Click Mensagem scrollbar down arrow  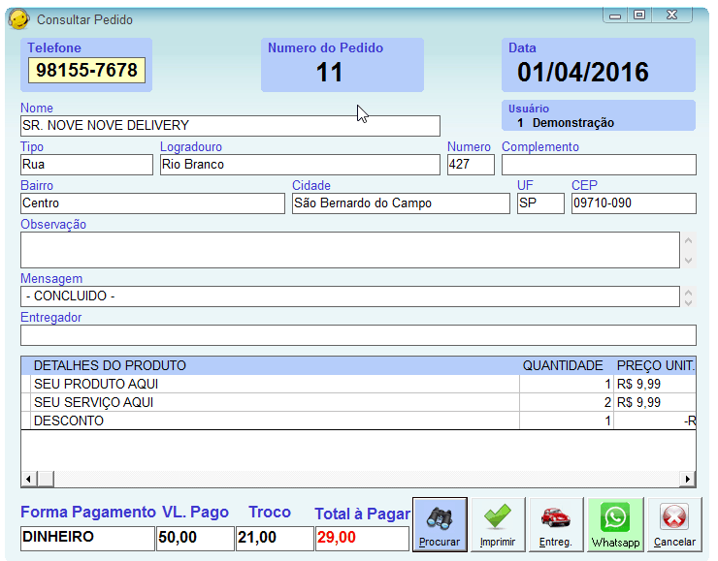coord(688,301)
